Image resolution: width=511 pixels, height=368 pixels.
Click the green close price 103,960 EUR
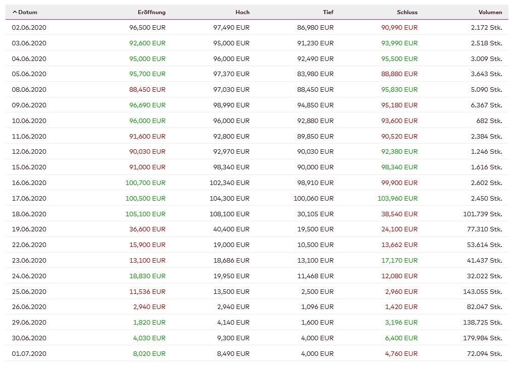click(x=398, y=198)
